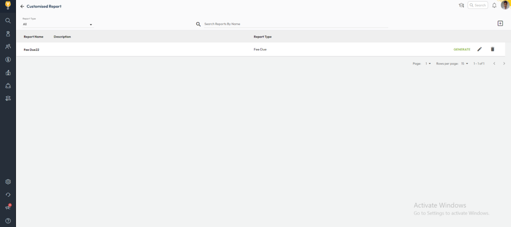Open the people group icon in sidebar

tap(8, 46)
